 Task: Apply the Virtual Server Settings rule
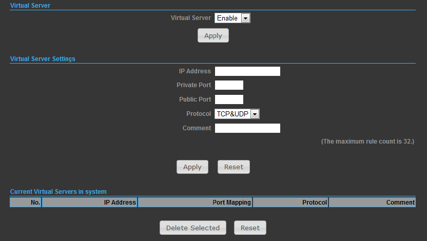192,167
